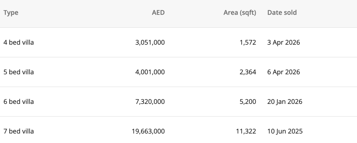Sort by the AED column header
The width and height of the screenshot is (357, 143).
click(158, 13)
